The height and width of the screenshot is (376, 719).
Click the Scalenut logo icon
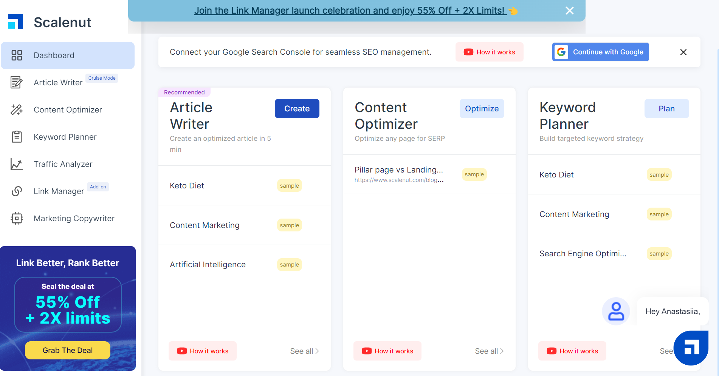16,22
